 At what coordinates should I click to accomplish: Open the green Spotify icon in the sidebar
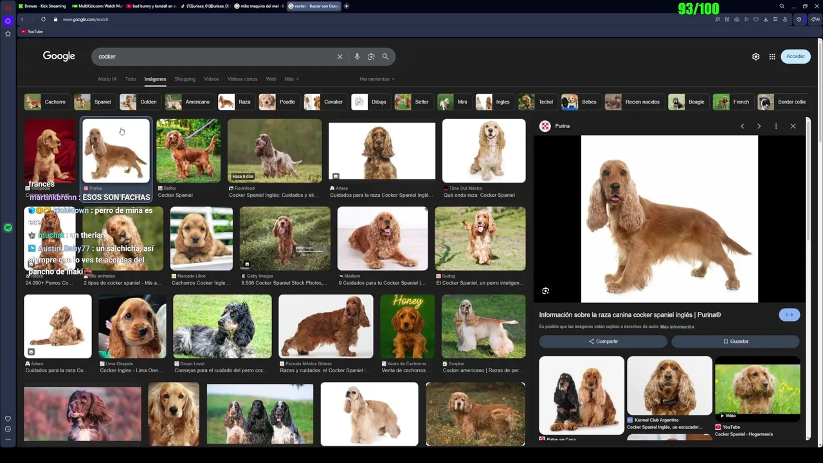tap(8, 228)
